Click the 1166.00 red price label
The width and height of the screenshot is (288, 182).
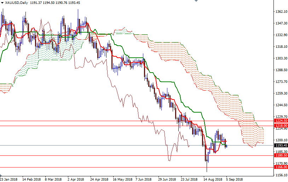281,167
